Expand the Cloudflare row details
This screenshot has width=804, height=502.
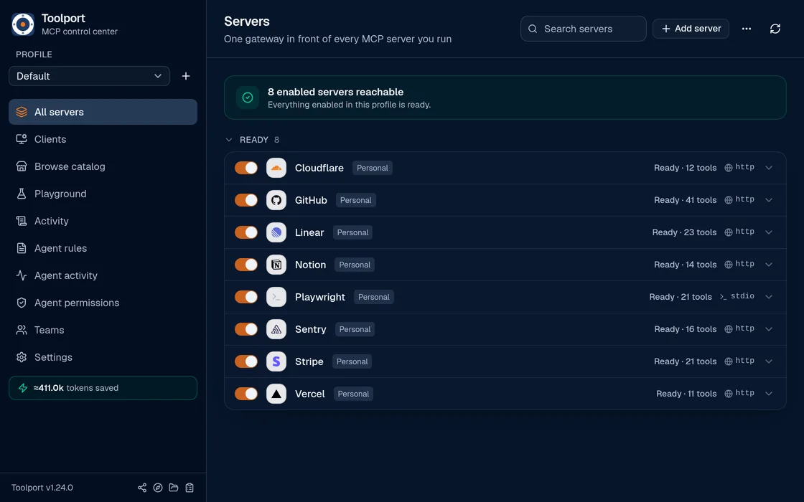coord(769,168)
